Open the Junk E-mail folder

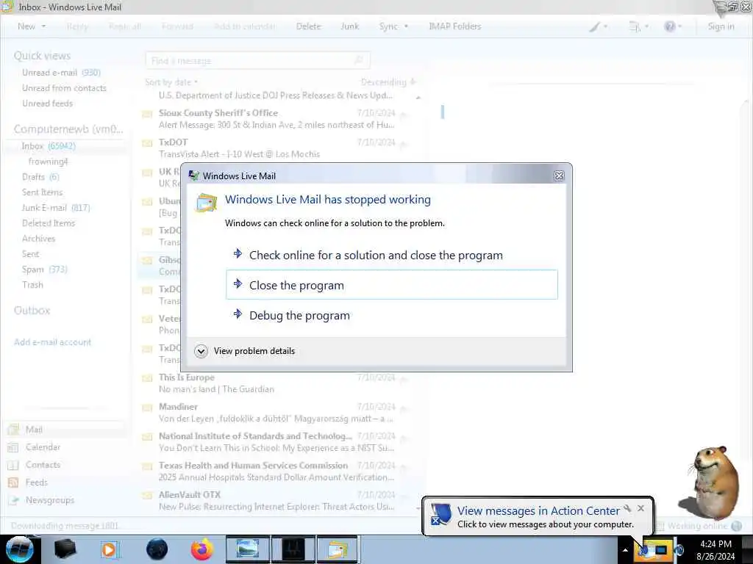[x=56, y=208]
